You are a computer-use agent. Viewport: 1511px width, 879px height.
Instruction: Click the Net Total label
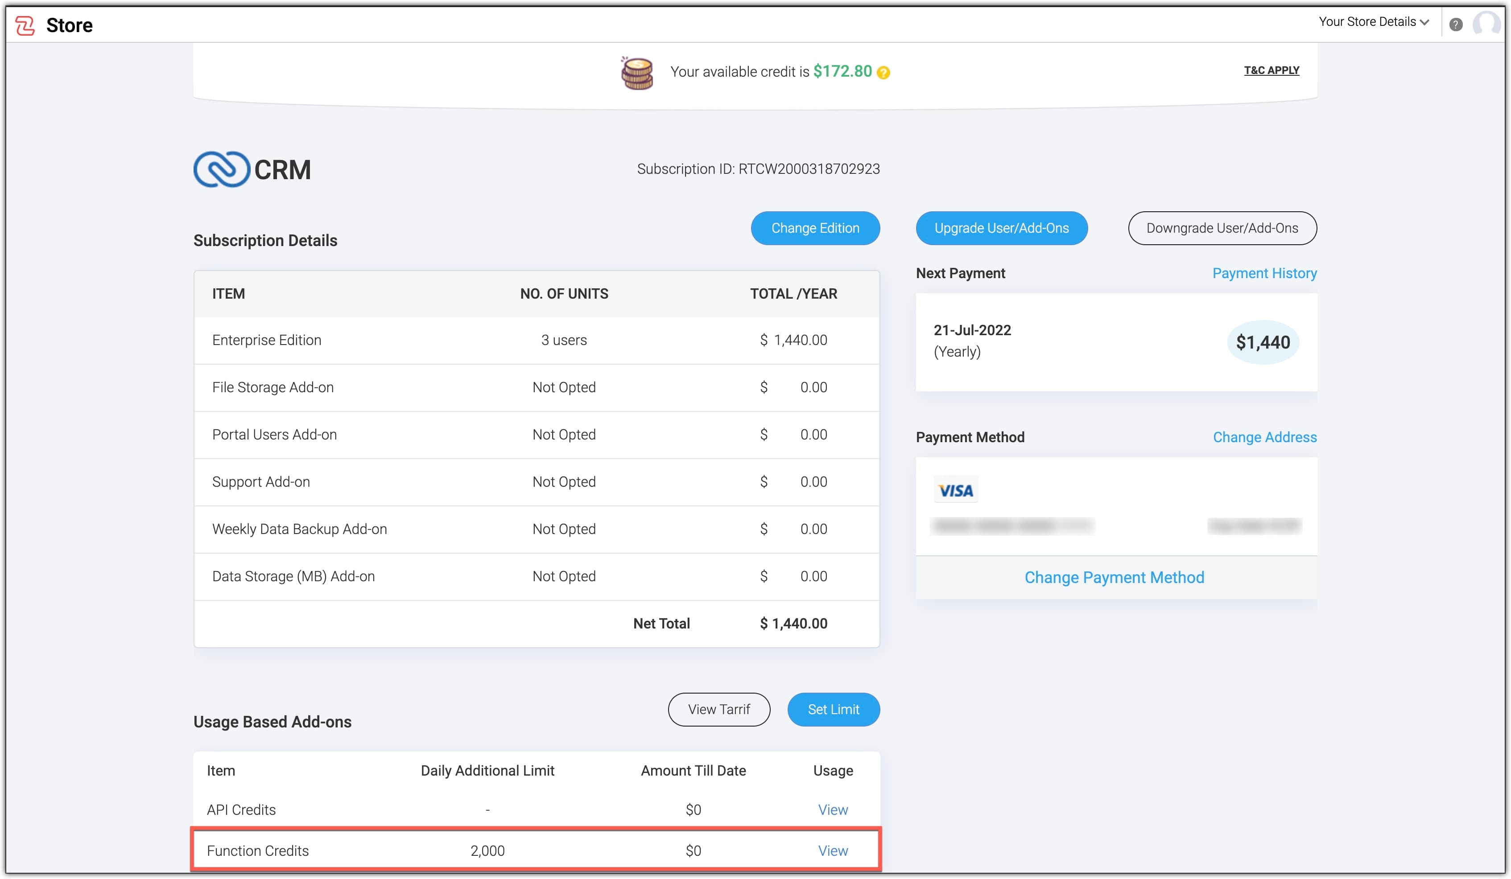click(x=661, y=624)
